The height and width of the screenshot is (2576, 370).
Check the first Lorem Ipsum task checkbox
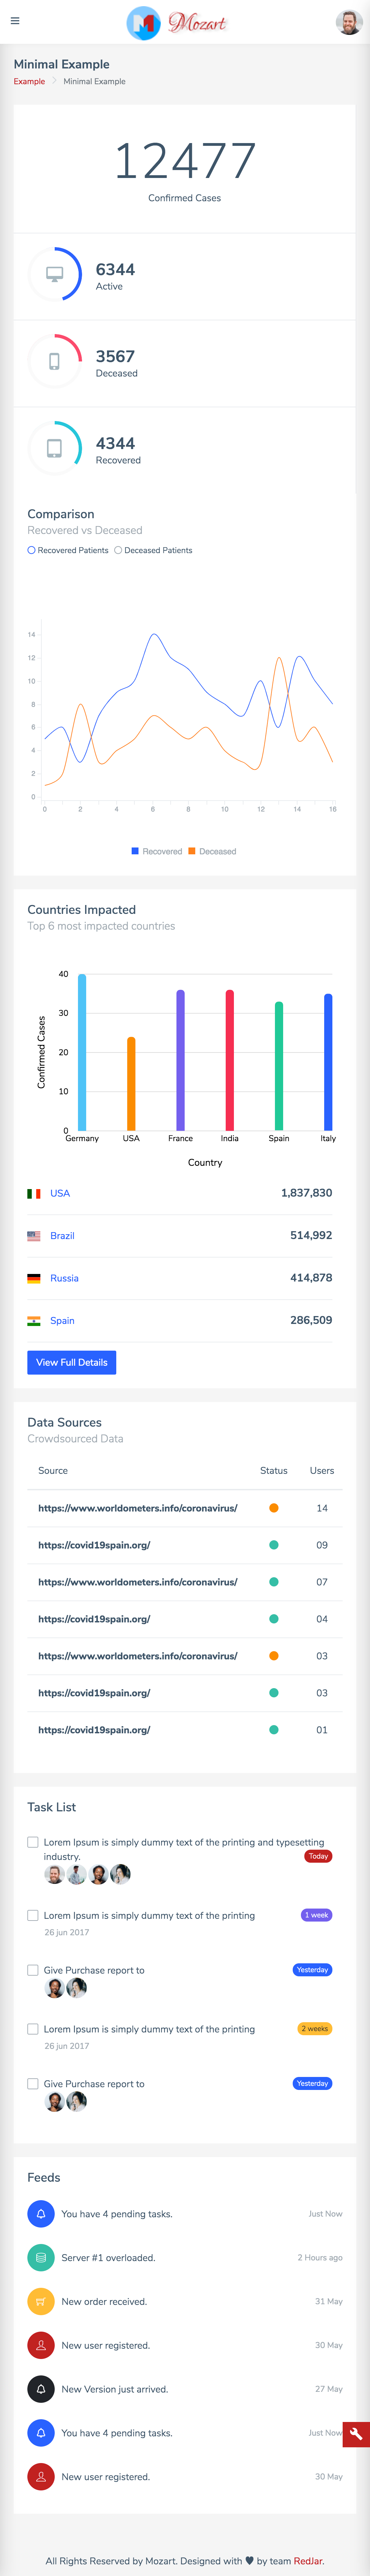pos(33,1842)
